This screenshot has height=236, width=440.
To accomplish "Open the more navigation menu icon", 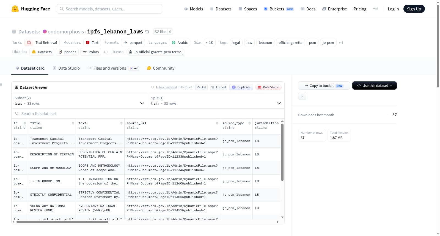I will 375,9.
